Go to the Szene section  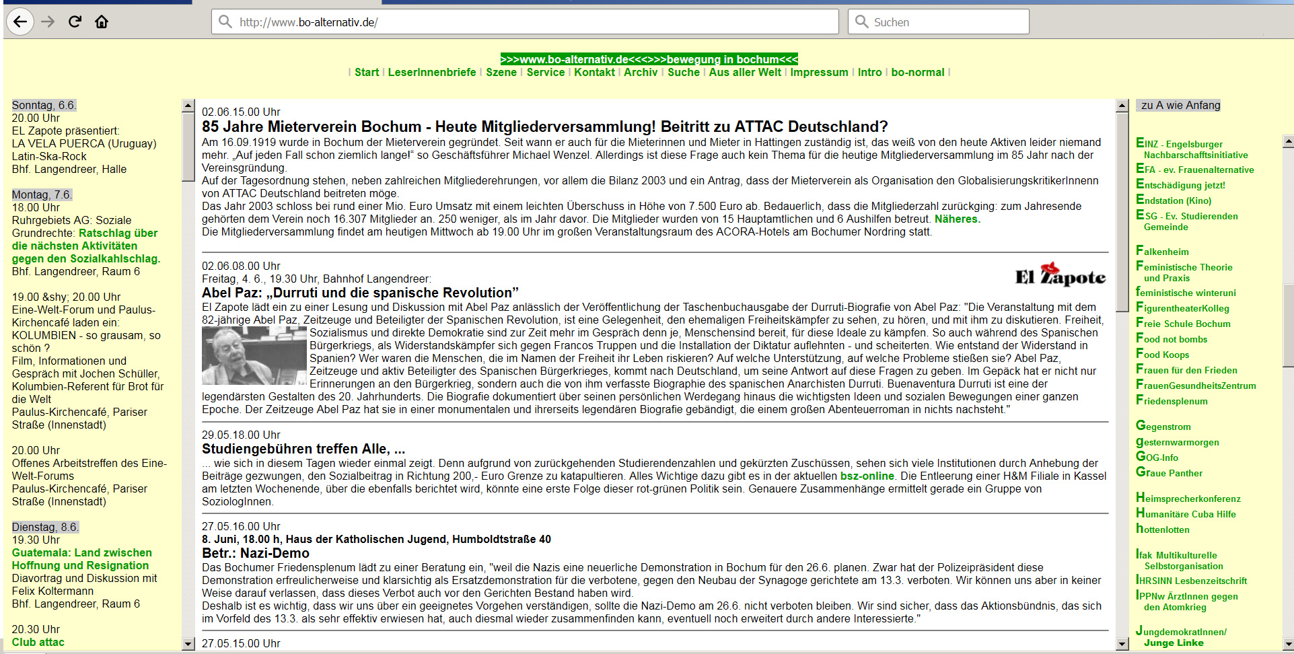501,72
